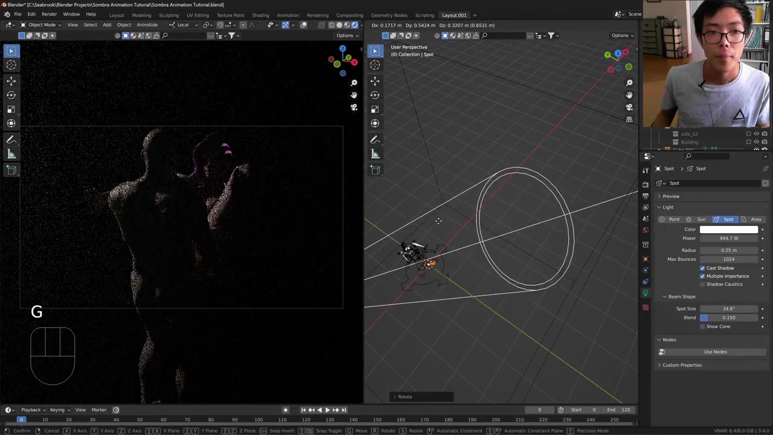The width and height of the screenshot is (773, 435).
Task: Expand the Preview panel
Action: pos(670,196)
